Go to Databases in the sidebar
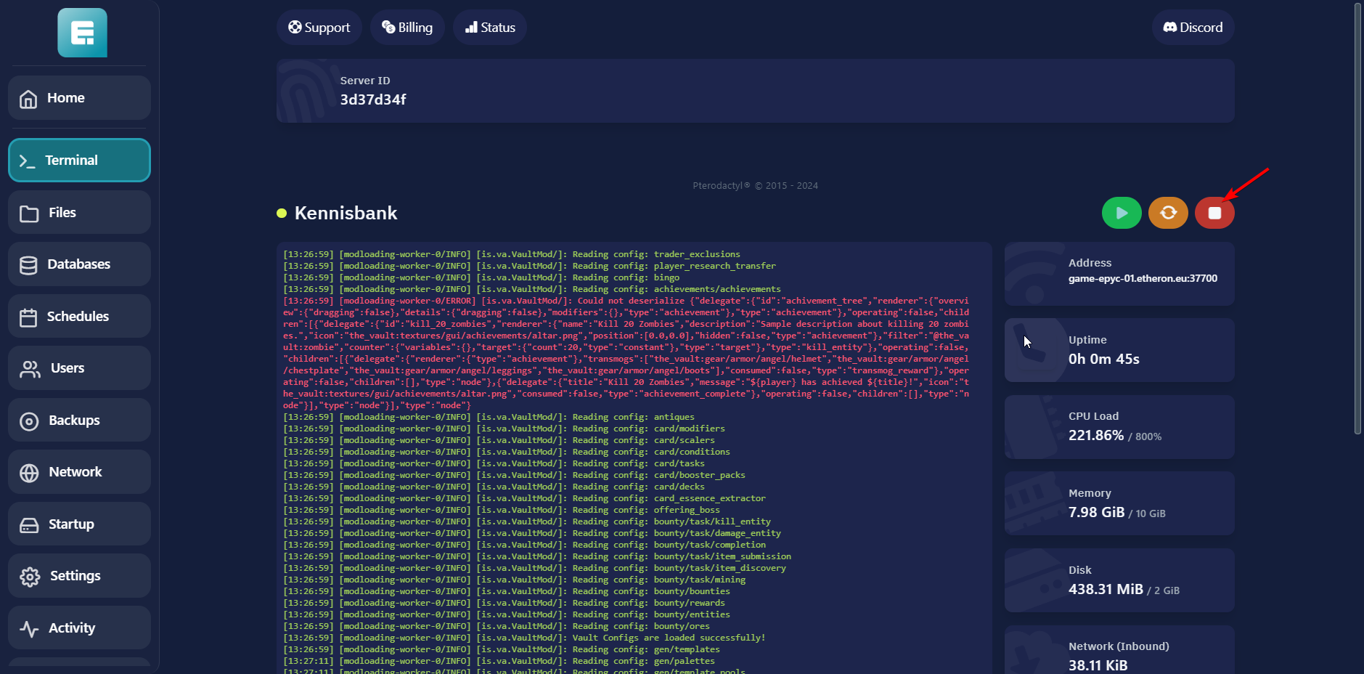The width and height of the screenshot is (1364, 674). pos(79,264)
